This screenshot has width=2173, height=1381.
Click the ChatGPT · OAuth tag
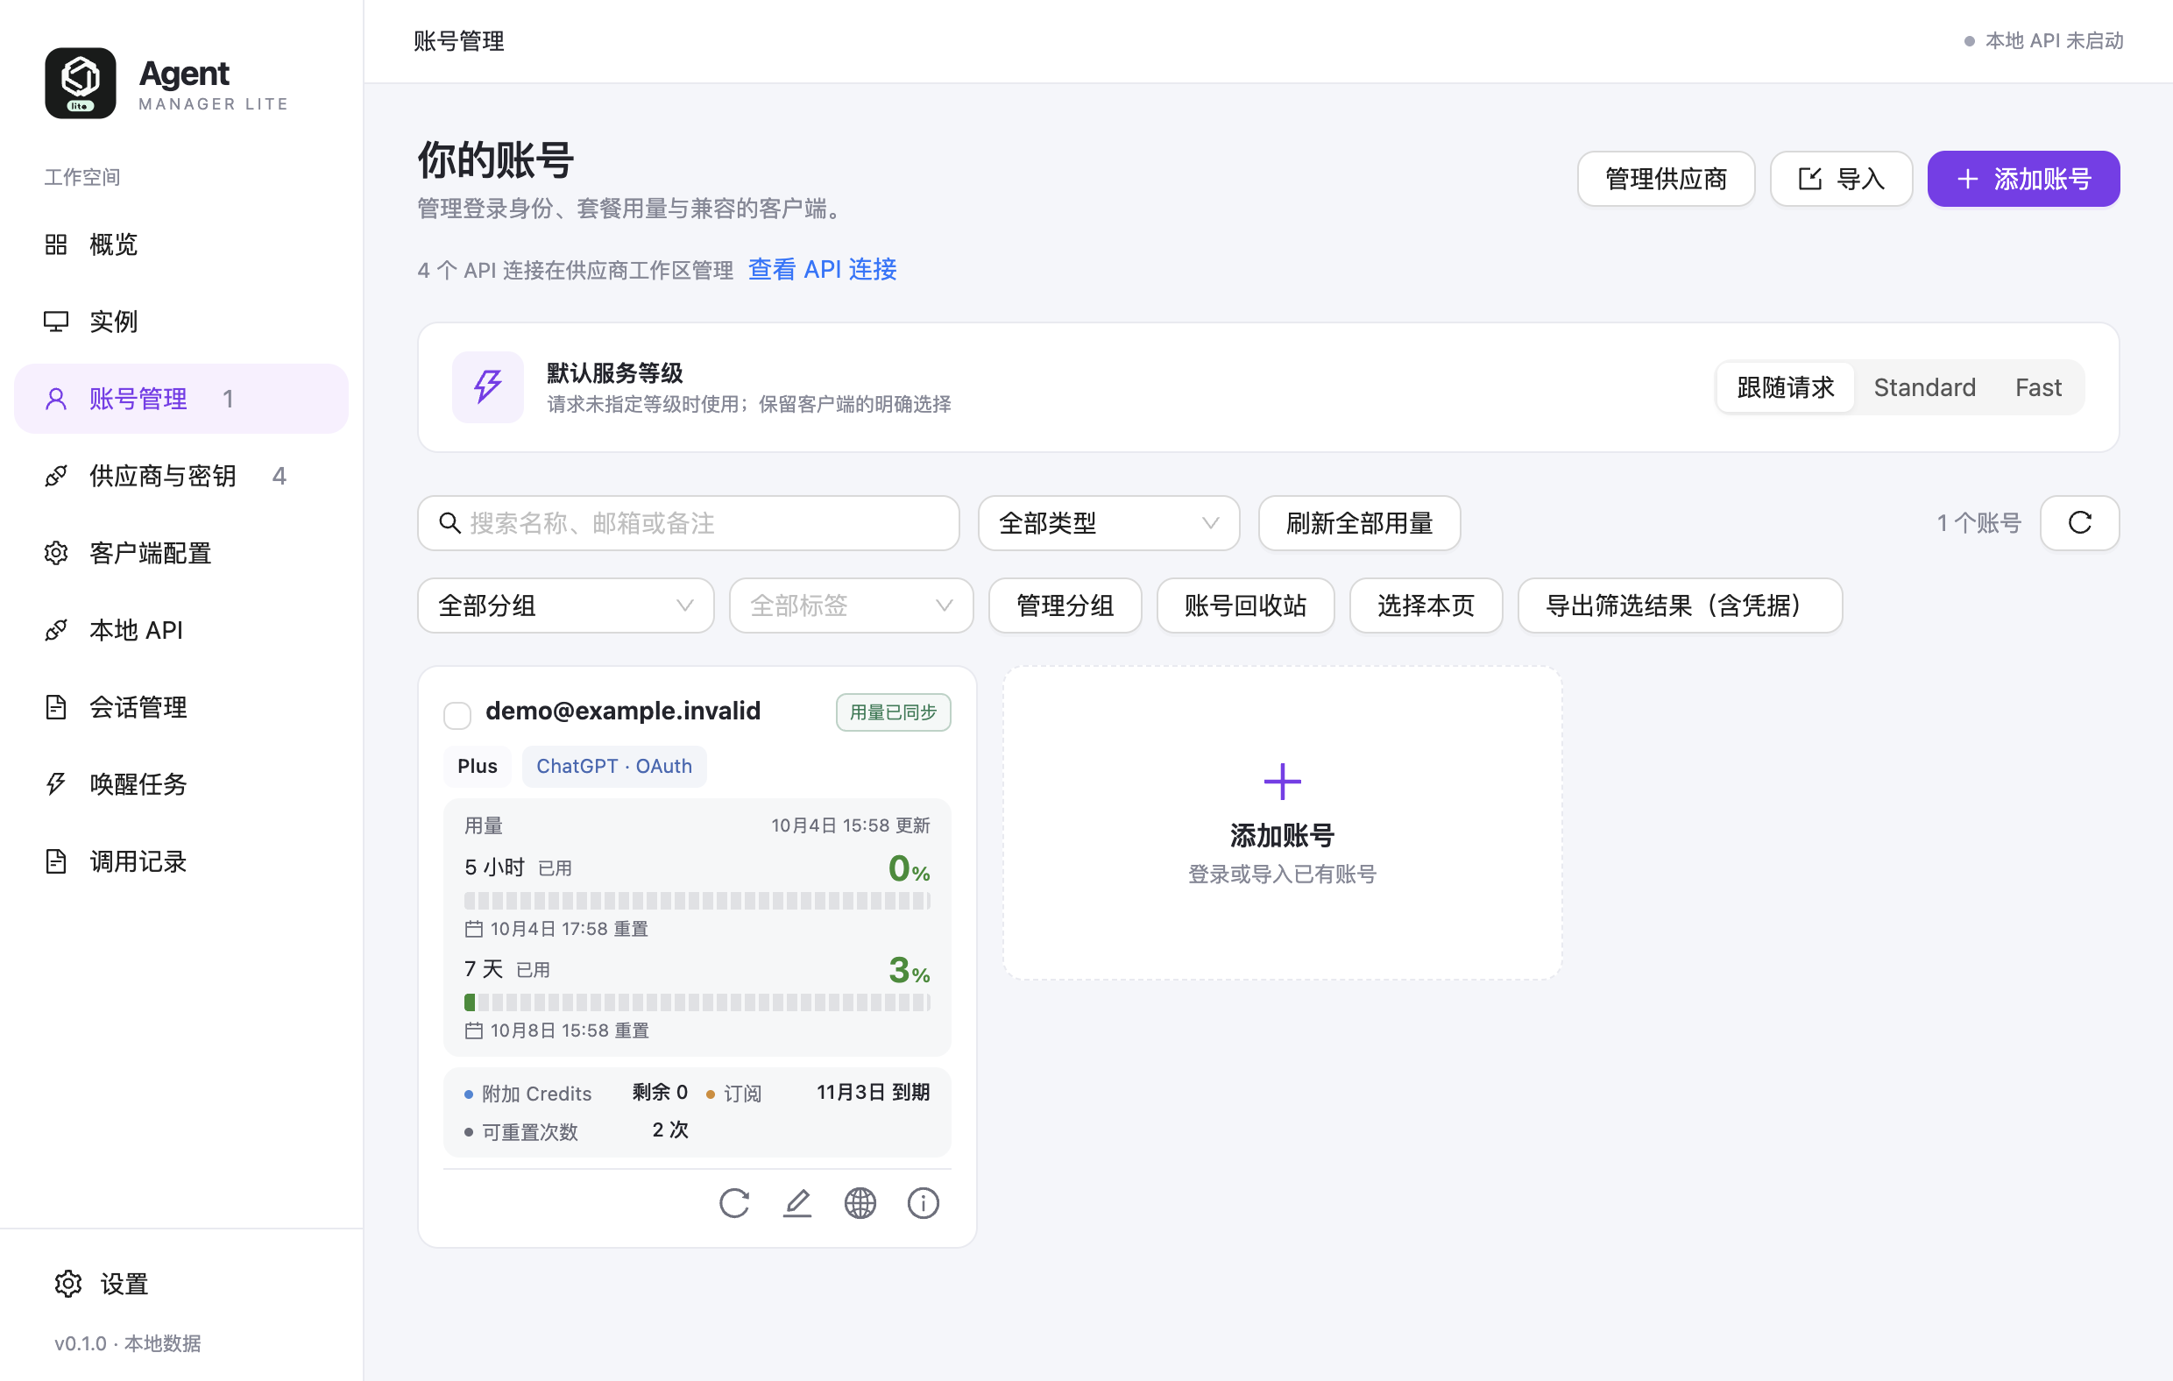coord(613,767)
